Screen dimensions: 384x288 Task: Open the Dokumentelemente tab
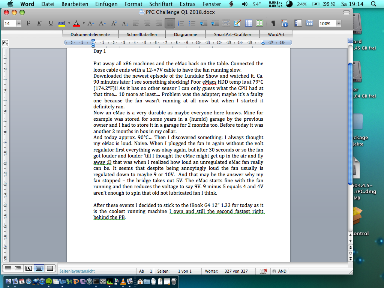click(x=90, y=34)
